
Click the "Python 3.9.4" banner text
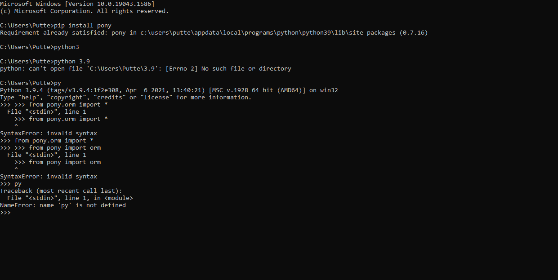point(21,90)
